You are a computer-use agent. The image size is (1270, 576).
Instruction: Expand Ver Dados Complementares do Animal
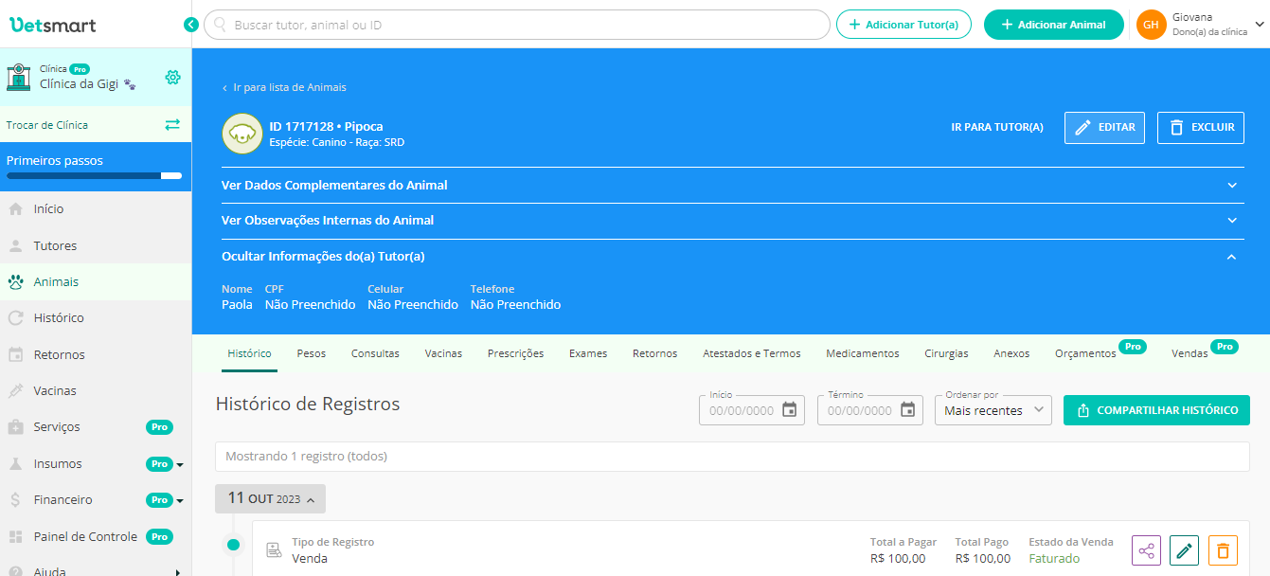[1232, 186]
